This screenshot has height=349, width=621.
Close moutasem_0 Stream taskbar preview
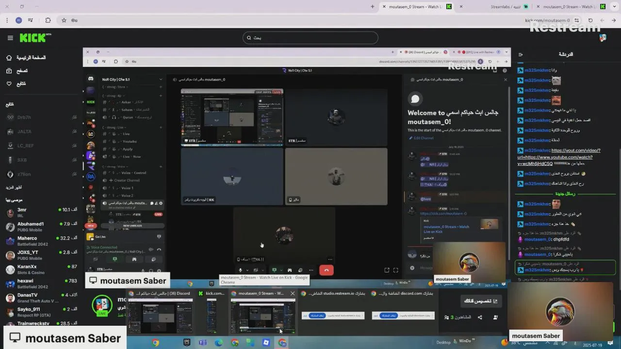pyautogui.click(x=293, y=294)
